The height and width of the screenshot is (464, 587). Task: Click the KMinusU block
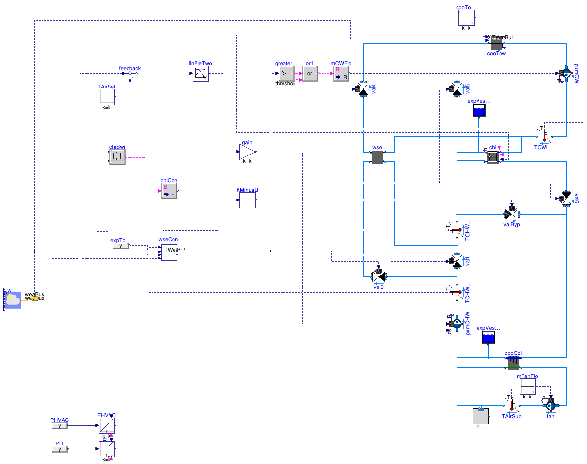[x=247, y=200]
